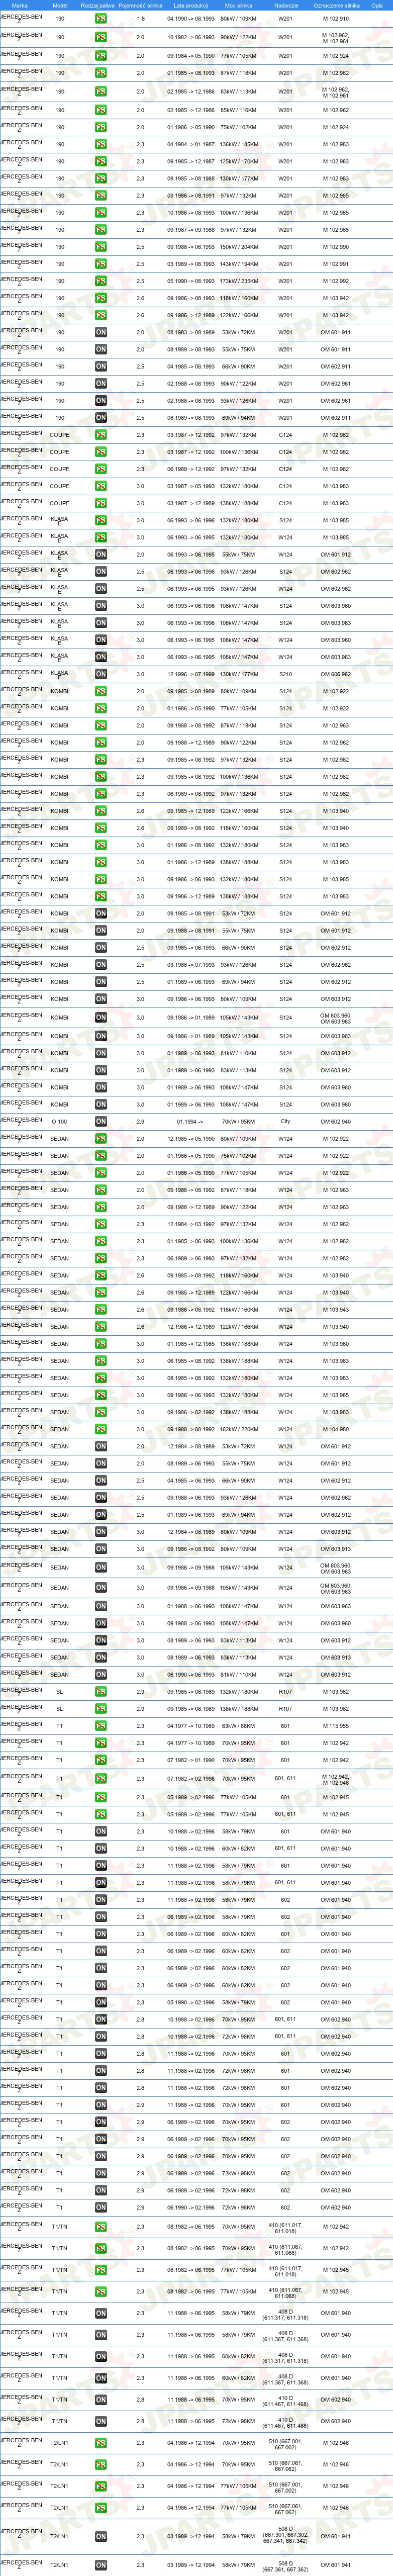Click PB fuel icon in 190 1.8 row
This screenshot has width=393, height=2576.
click(x=101, y=19)
